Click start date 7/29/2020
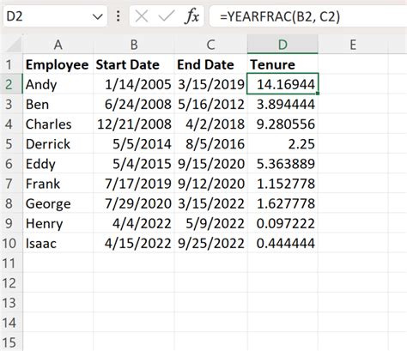This screenshot has height=351, width=407. [x=134, y=203]
